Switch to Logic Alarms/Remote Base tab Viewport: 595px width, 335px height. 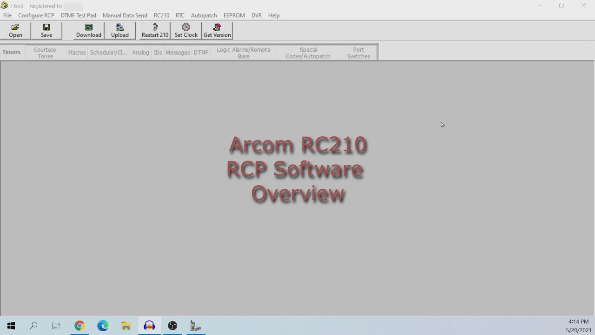pos(244,53)
